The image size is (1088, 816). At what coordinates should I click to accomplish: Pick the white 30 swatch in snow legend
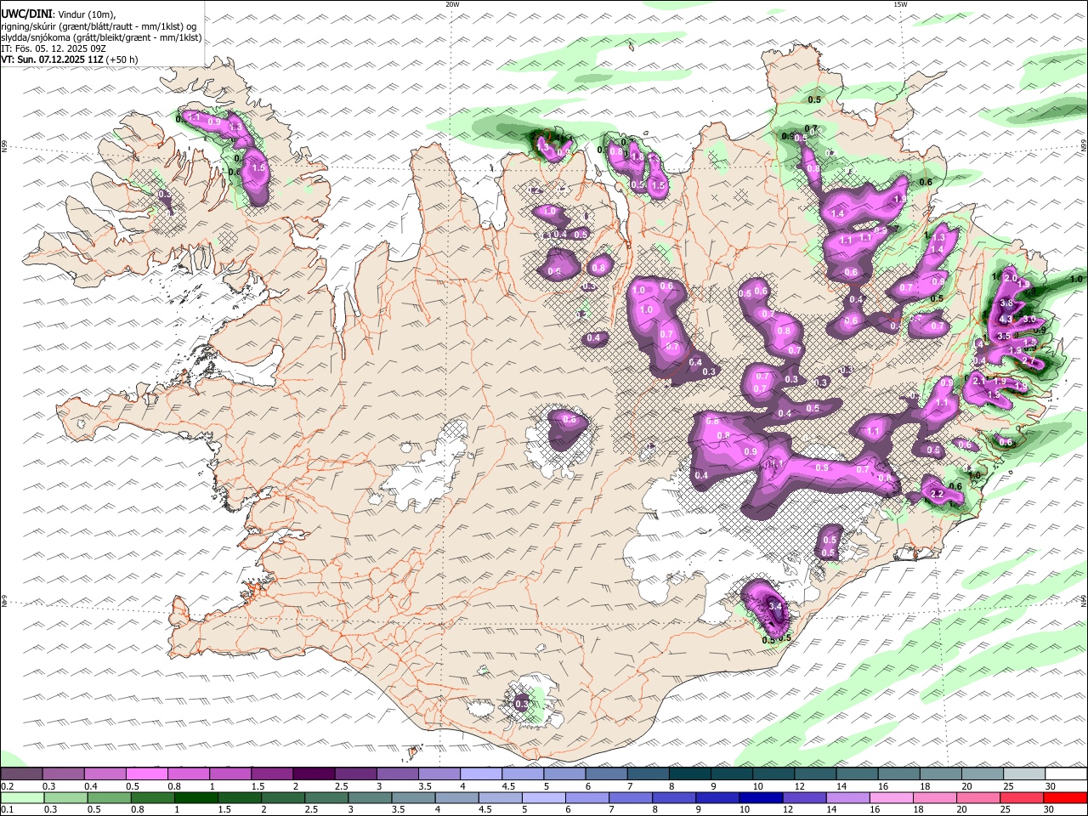tap(1066, 773)
